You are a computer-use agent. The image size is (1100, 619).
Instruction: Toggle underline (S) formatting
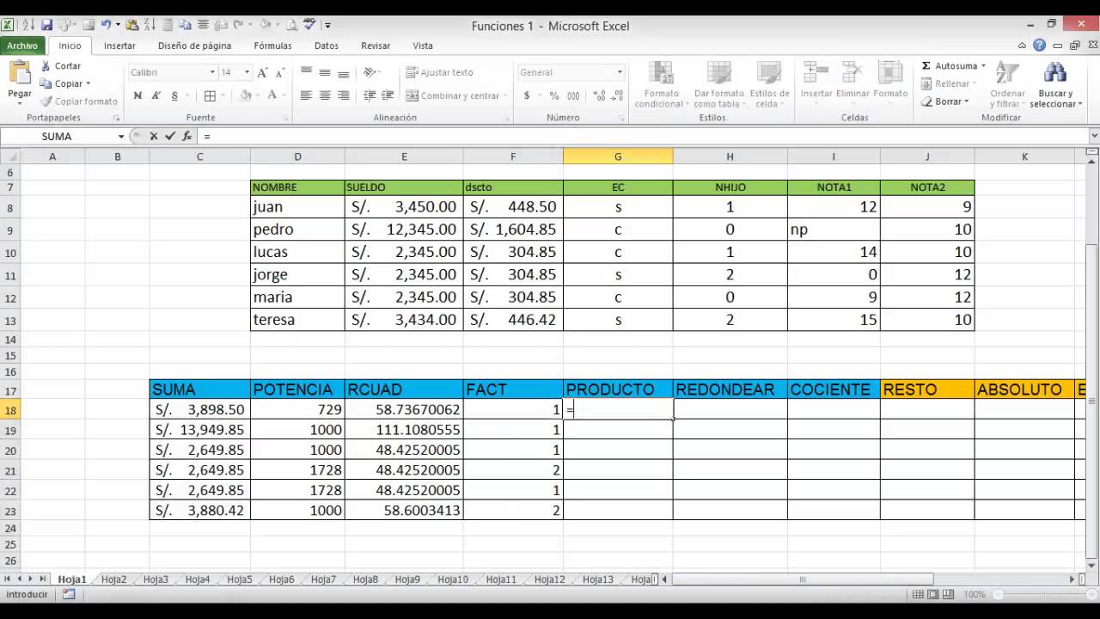pyautogui.click(x=174, y=96)
